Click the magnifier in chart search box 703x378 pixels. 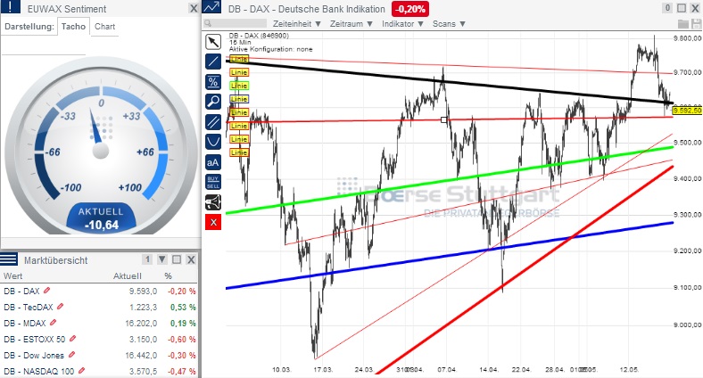(x=208, y=23)
